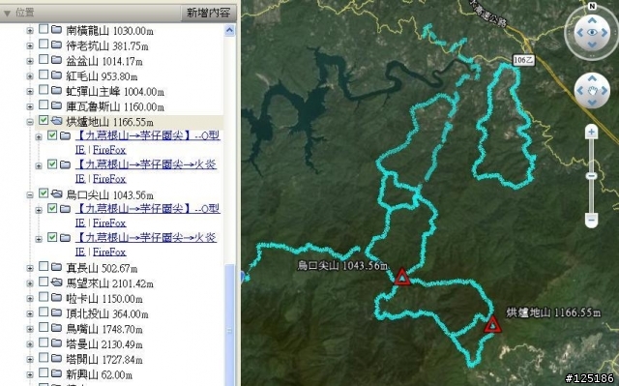Expand the 盆盆山 1014.17m folder
Viewport: 619px width, 386px height.
(x=30, y=61)
